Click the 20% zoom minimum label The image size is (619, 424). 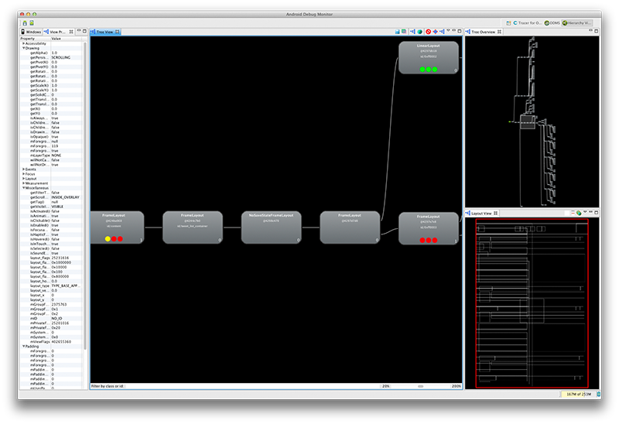[x=385, y=386]
